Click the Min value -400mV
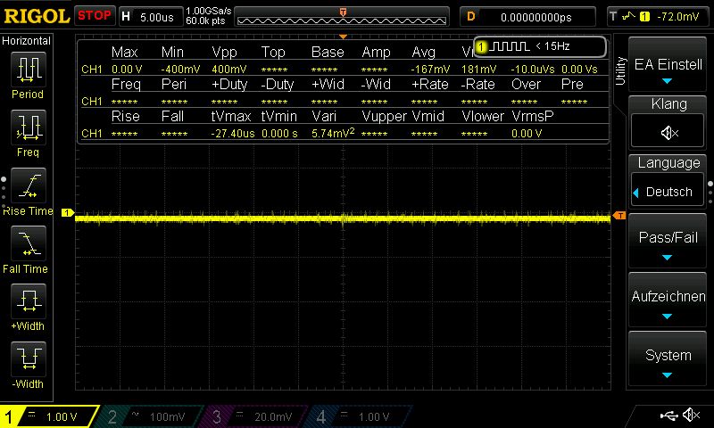714x428 pixels. click(x=180, y=70)
